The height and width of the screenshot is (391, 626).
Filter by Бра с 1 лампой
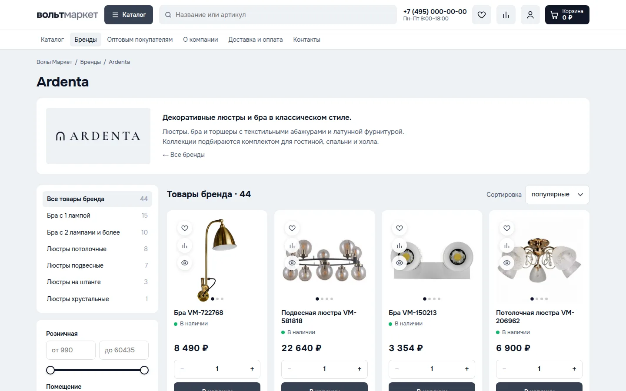click(x=97, y=215)
